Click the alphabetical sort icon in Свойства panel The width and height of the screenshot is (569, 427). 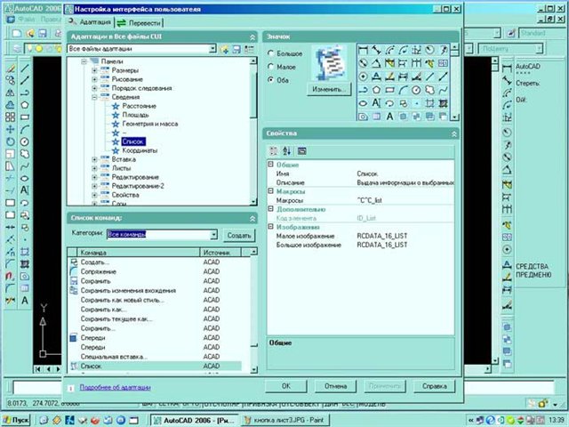pyautogui.click(x=287, y=150)
